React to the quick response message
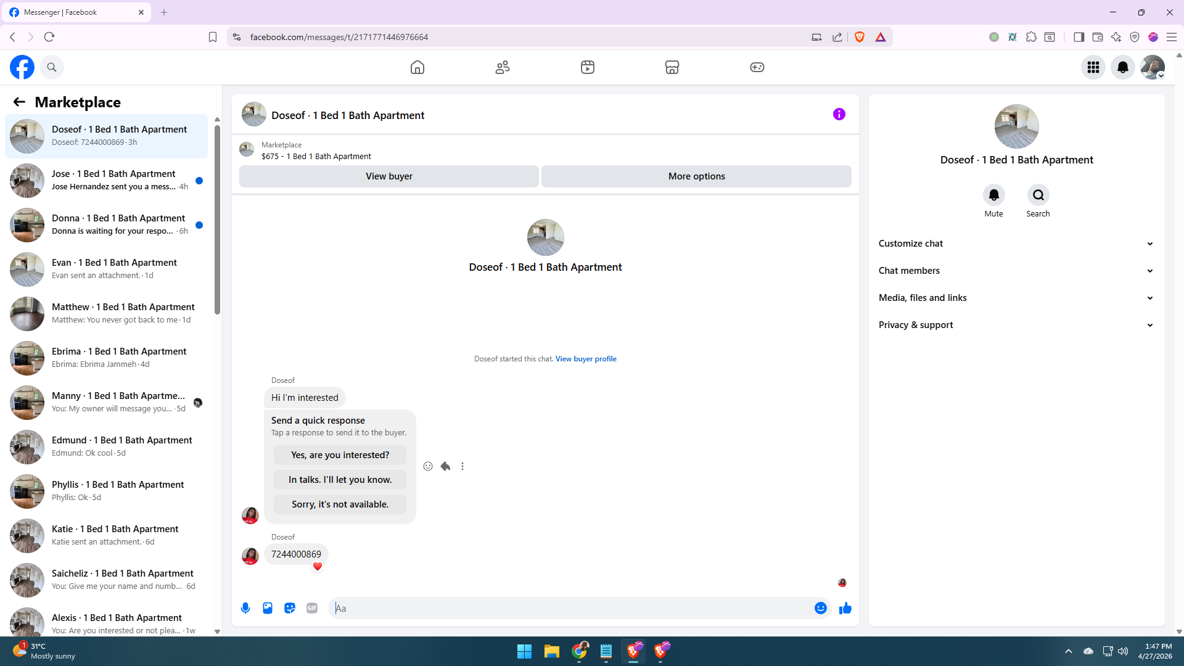Screen dimensions: 1184x666 point(428,466)
